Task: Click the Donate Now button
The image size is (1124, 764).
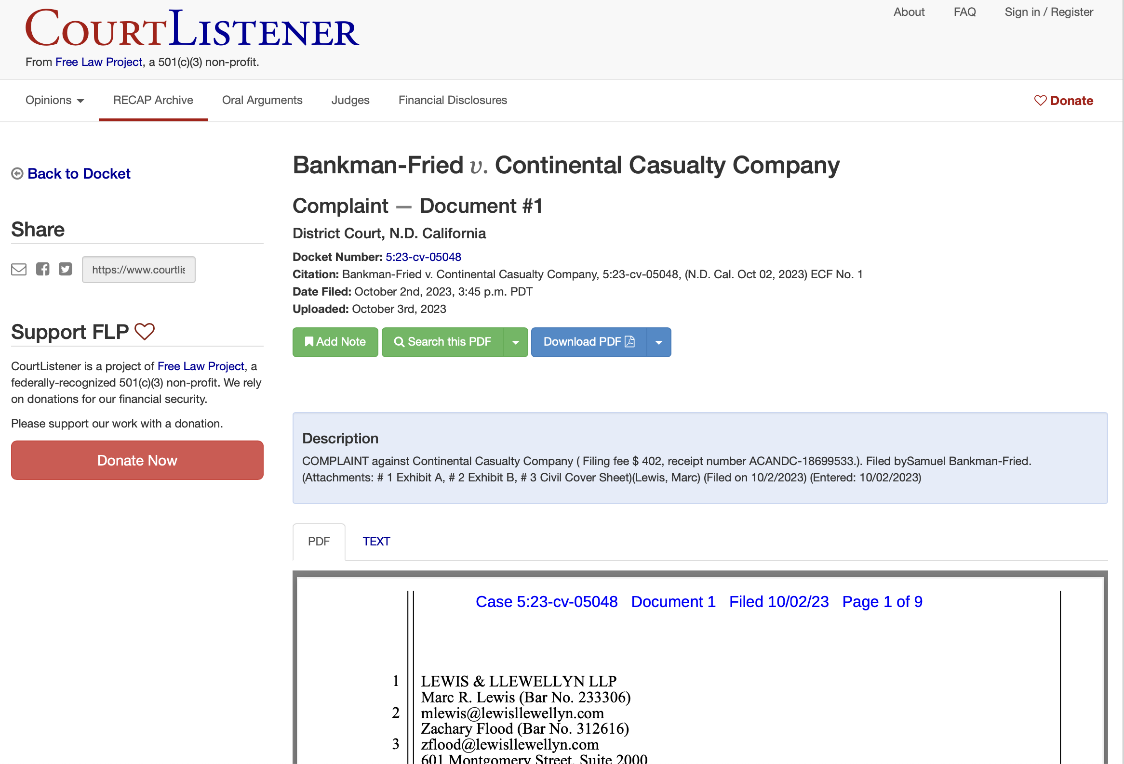Action: coord(137,460)
